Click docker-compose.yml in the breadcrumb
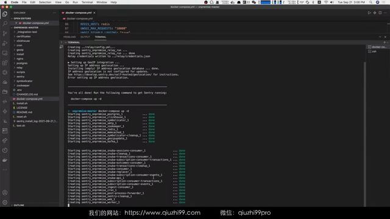 (79, 19)
